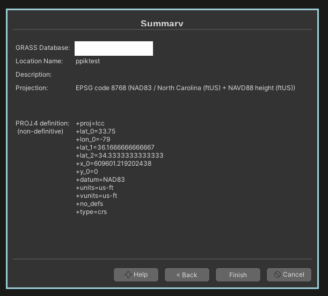This screenshot has height=296, width=328.
Task: Click the +lat_2=34.3333333333333 line
Action: pyautogui.click(x=120, y=156)
